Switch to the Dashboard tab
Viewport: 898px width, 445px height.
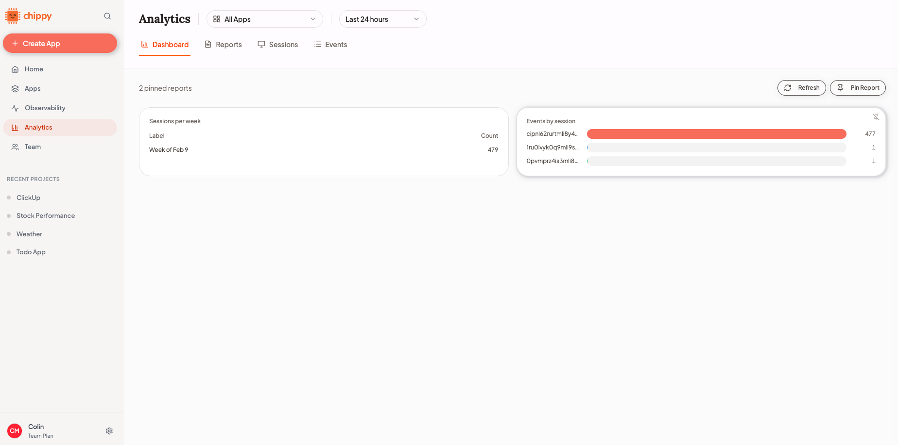click(165, 45)
